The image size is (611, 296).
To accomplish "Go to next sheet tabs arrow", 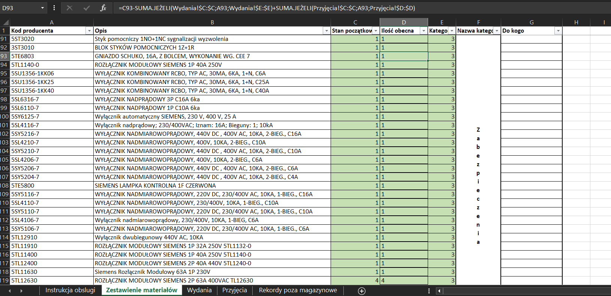I will 21,291.
